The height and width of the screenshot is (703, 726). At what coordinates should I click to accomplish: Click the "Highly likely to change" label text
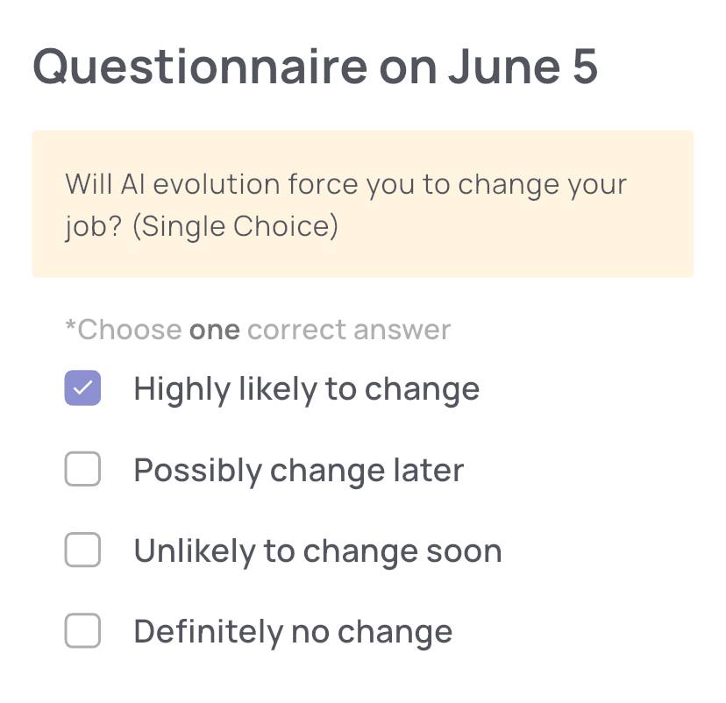click(307, 390)
